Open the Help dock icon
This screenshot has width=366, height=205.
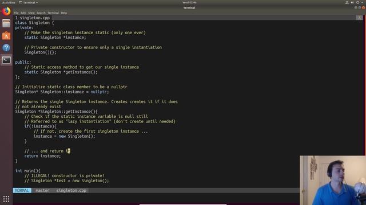click(6, 48)
